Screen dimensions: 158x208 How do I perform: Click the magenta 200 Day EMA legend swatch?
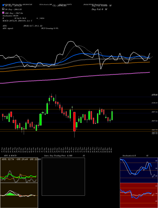coord(3,13)
